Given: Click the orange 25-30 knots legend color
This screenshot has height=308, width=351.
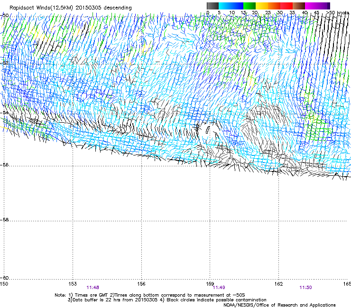Looking at the screenshot, I should pyautogui.click(x=274, y=6).
